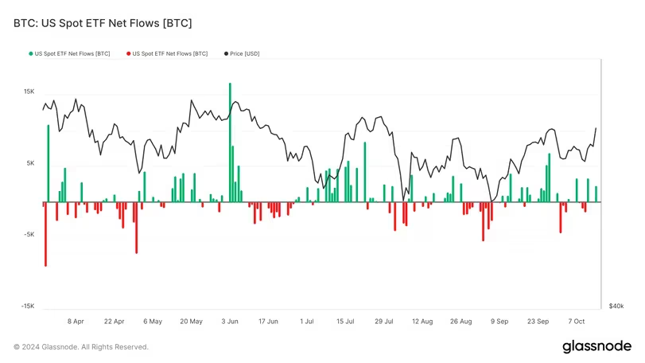This screenshot has height=363, width=645.
Task: Click the Glassnode copyright notice text
Action: click(x=81, y=347)
